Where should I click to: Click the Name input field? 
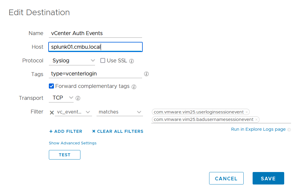coord(95,33)
